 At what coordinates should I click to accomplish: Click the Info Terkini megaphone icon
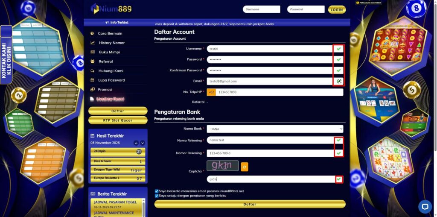pyautogui.click(x=107, y=23)
